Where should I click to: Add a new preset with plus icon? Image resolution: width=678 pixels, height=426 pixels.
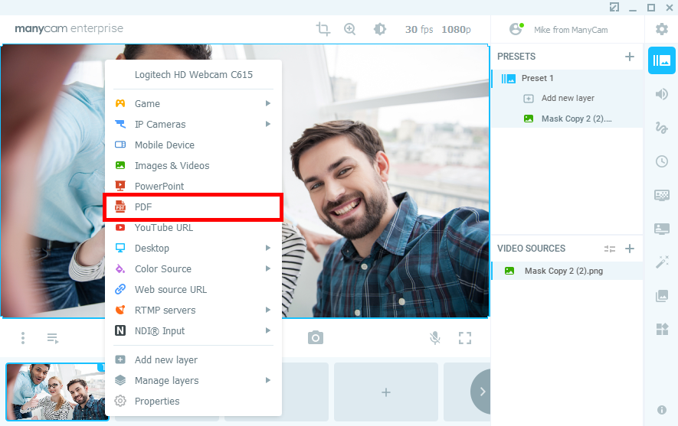[x=630, y=57]
